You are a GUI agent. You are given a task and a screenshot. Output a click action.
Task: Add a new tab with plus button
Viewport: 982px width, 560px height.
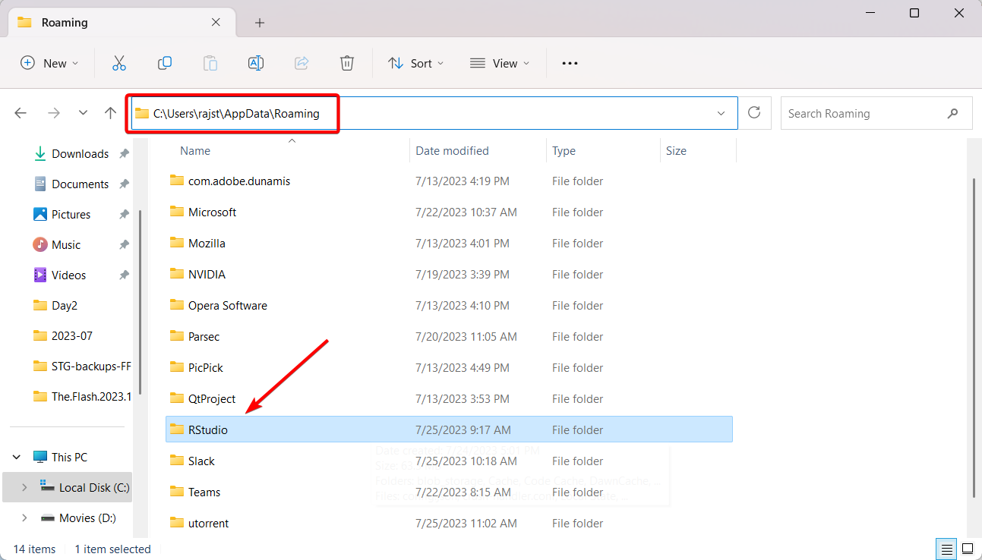(x=260, y=23)
